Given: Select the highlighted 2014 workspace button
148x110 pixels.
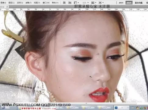Looking at the screenshot, I should (129, 3).
